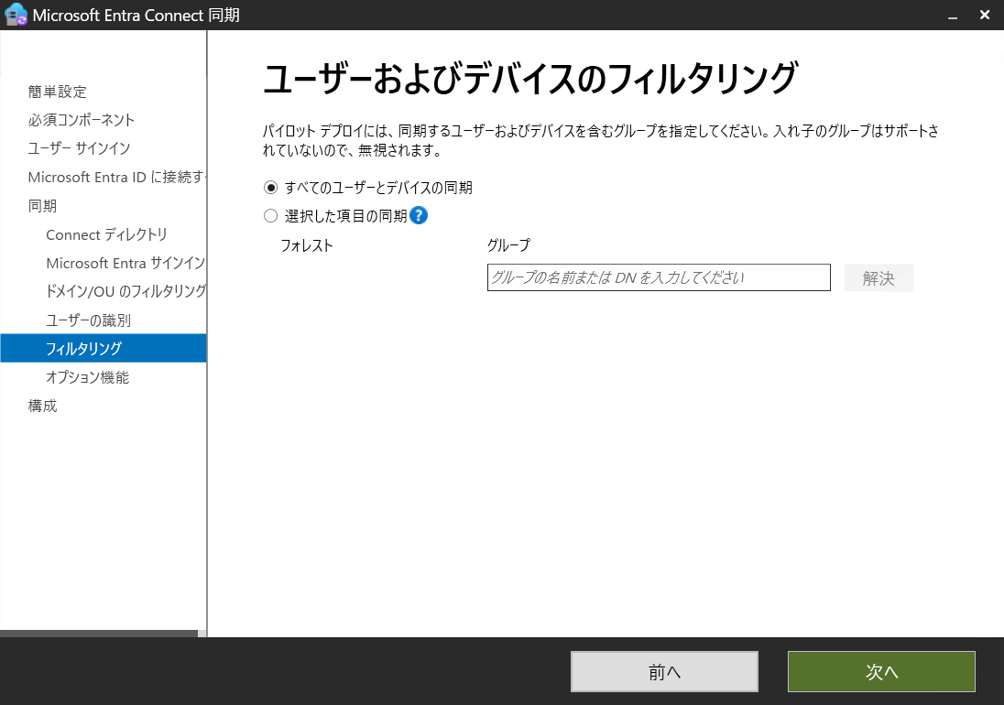Select the すべてのユーザーとデバイスの同期 radio button
This screenshot has height=705, width=1004.
coord(270,187)
